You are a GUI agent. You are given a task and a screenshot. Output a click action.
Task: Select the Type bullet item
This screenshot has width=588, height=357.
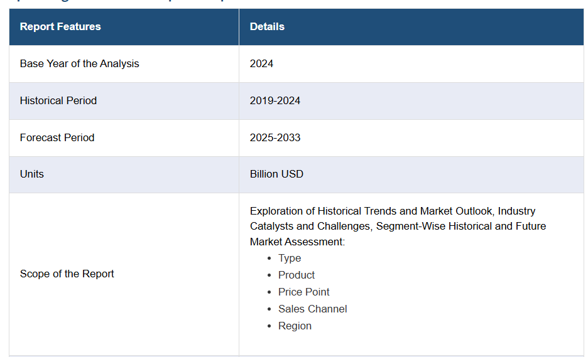point(290,258)
